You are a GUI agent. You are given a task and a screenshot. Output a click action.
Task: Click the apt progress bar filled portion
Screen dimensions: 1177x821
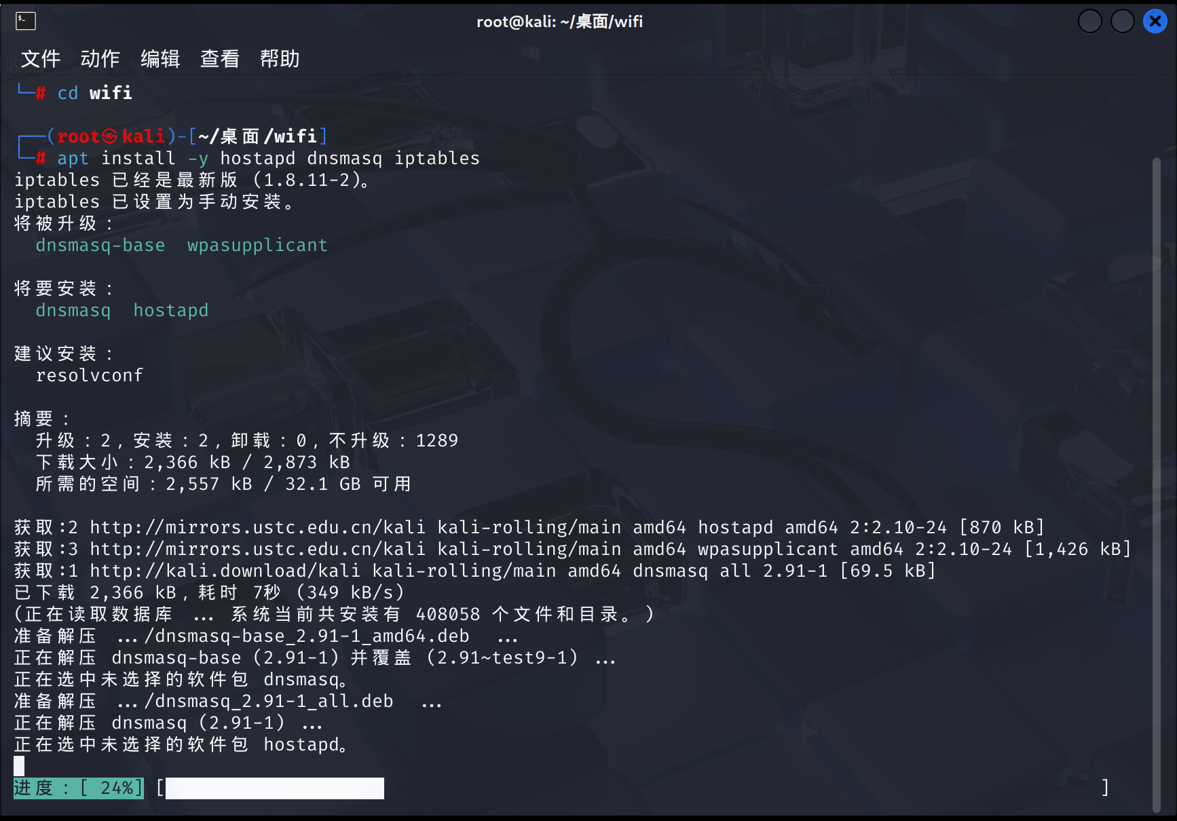pos(275,788)
